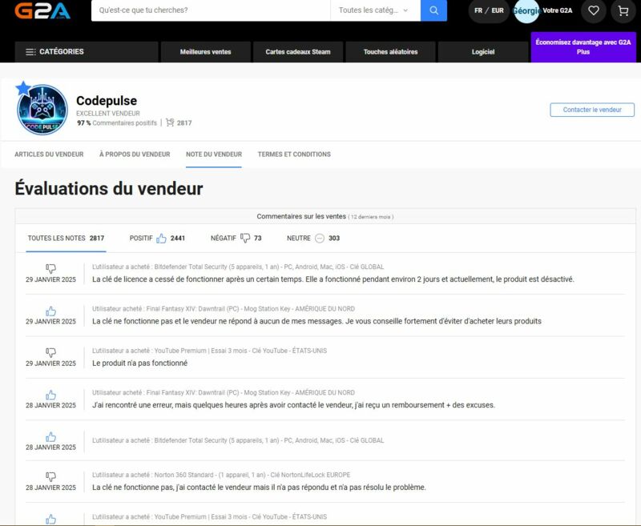The width and height of the screenshot is (641, 526).
Task: Switch to À propos du vendeur tab
Action: coord(135,155)
